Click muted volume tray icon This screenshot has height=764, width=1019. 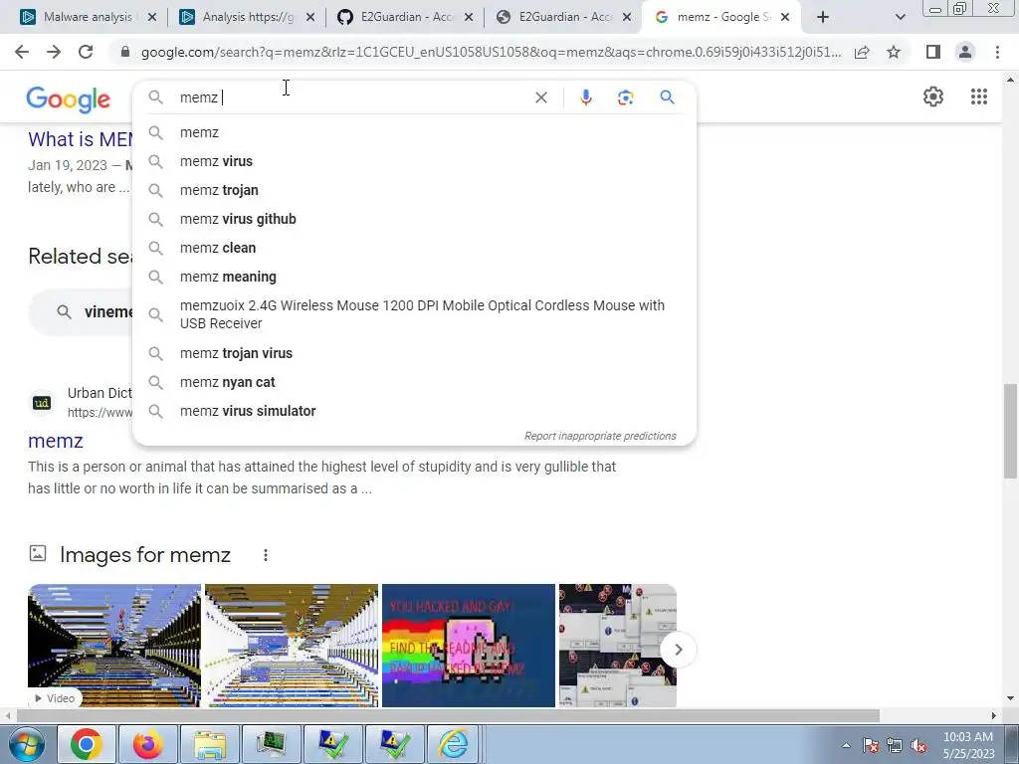(x=918, y=746)
